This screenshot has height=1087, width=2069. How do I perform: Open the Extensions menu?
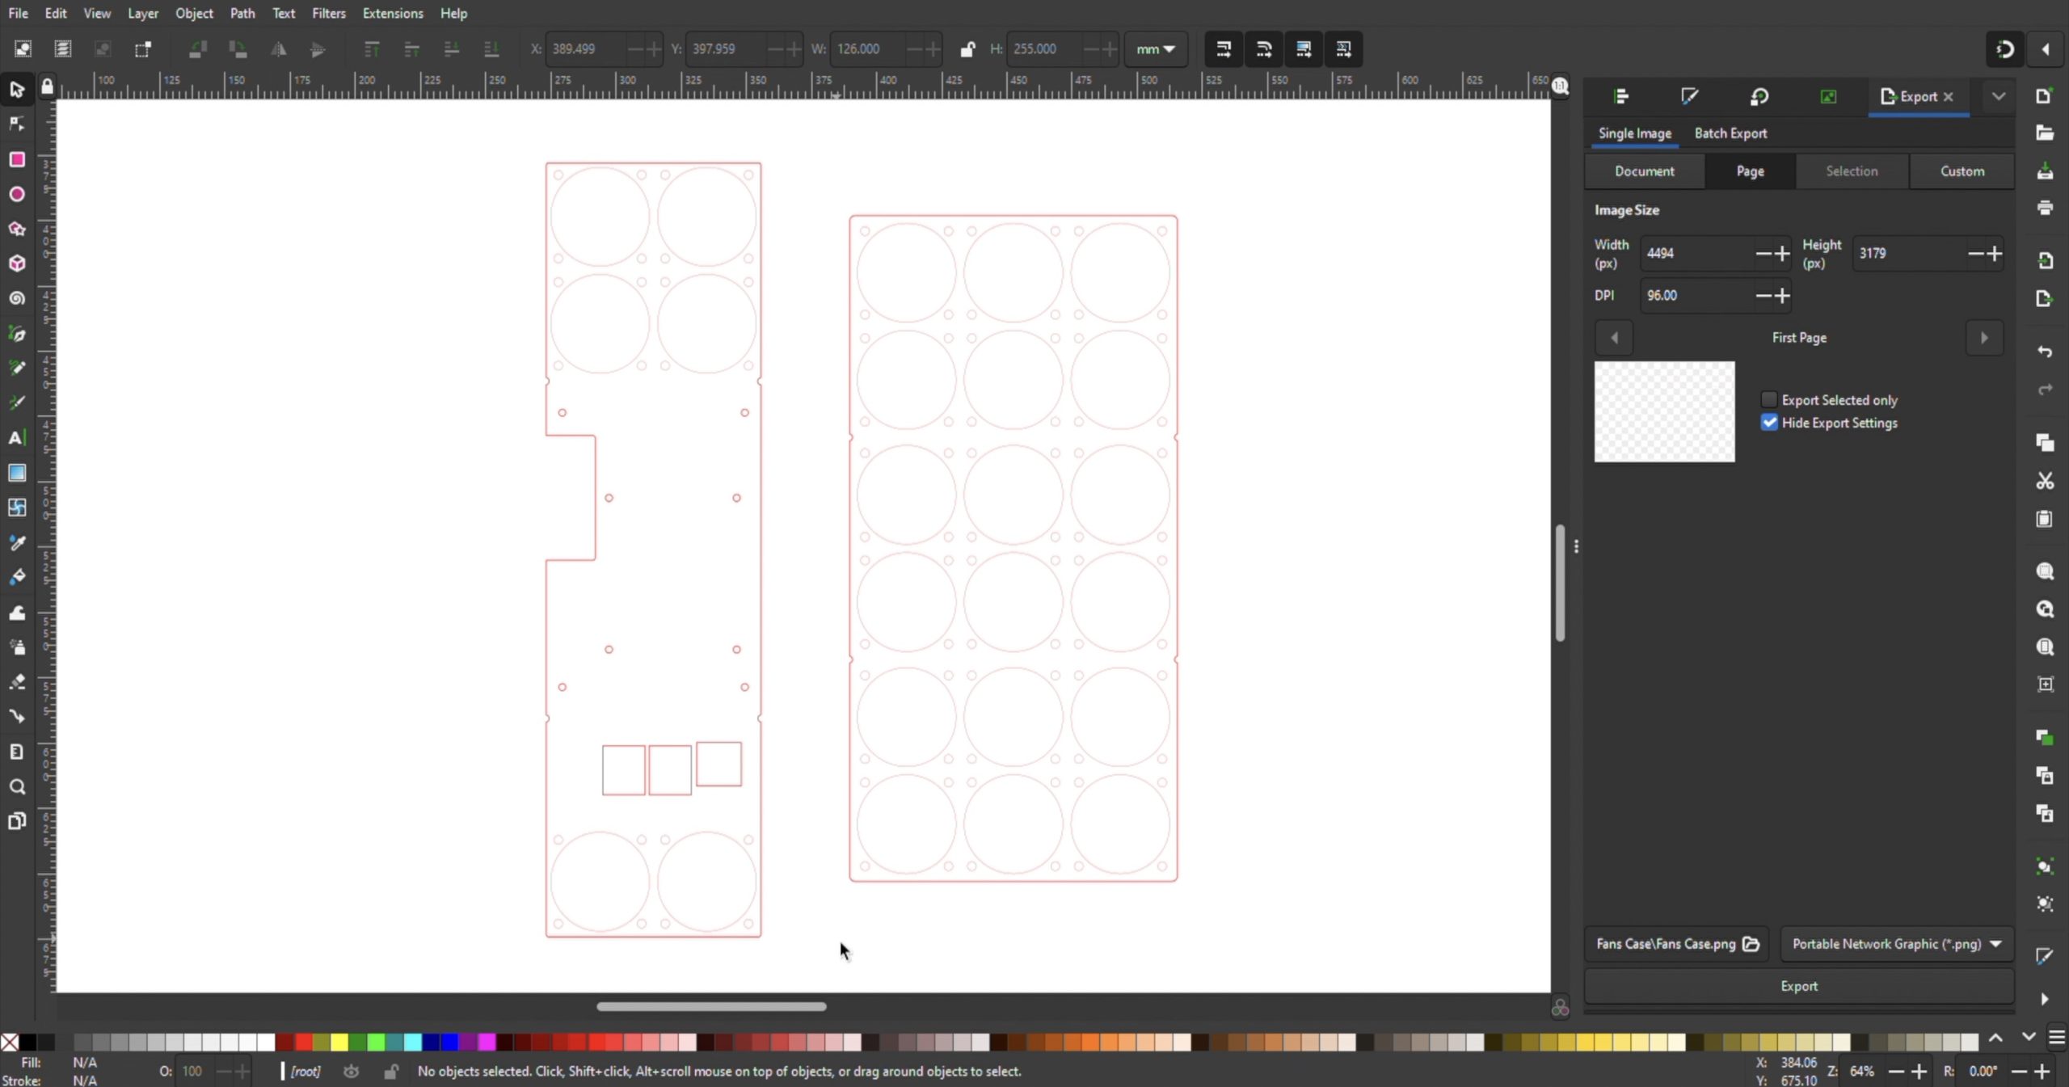click(x=392, y=13)
